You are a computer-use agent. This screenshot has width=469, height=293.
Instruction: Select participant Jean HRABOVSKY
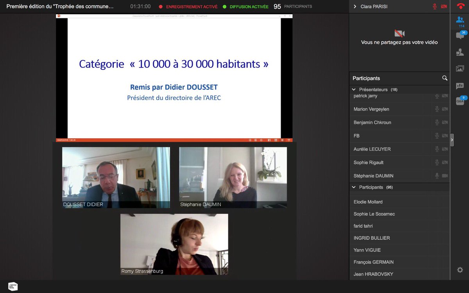(399, 274)
